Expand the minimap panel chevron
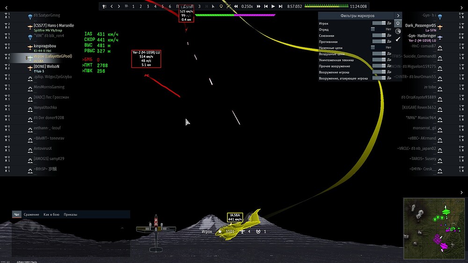468x263 pixels. (x=461, y=192)
